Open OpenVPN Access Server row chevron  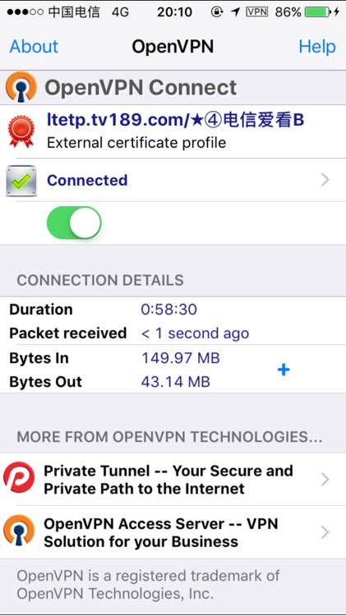coord(325,532)
